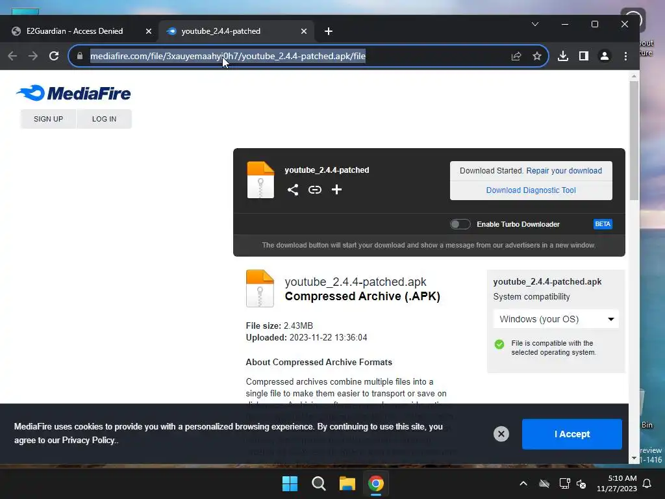Image resolution: width=665 pixels, height=499 pixels.
Task: Share this page via address bar icon
Action: (x=516, y=56)
